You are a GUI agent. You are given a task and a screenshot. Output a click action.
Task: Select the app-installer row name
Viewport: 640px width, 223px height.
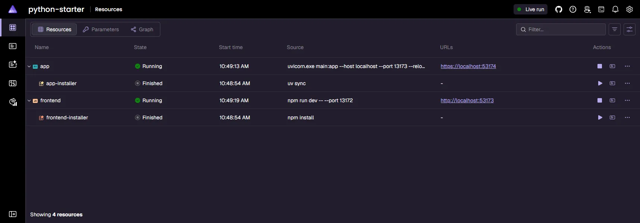coord(61,83)
